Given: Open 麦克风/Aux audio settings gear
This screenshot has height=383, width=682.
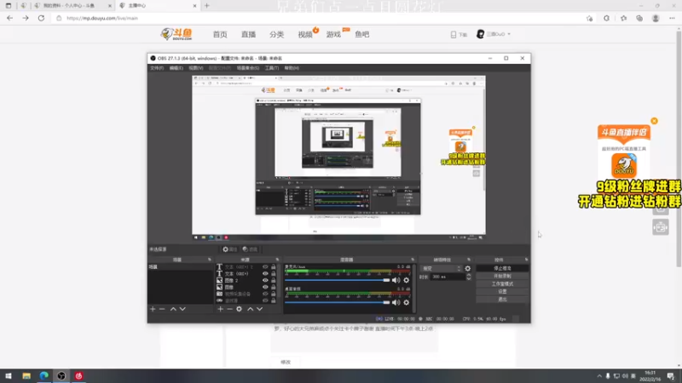Looking at the screenshot, I should (x=407, y=281).
